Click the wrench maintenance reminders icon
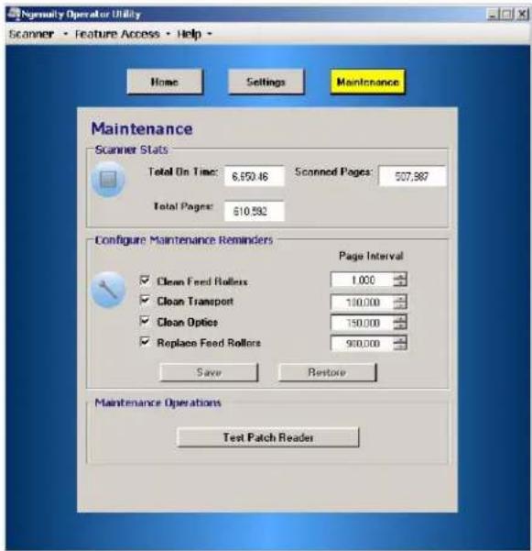The height and width of the screenshot is (551, 532). click(x=108, y=290)
